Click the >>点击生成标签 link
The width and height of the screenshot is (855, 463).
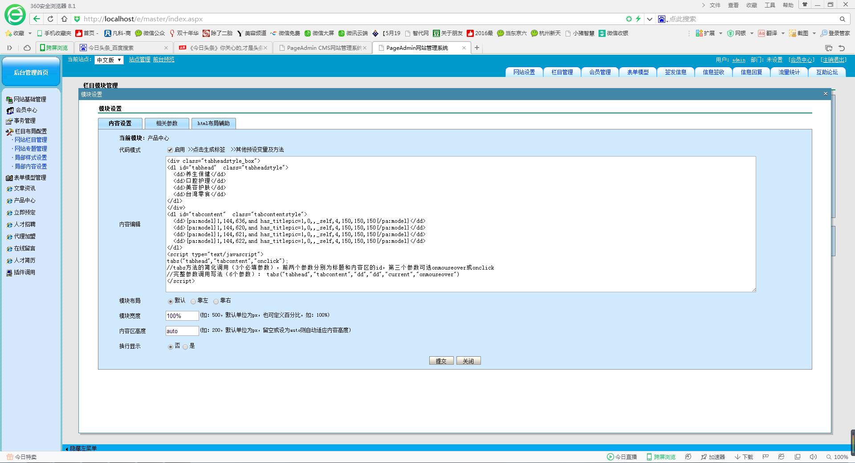206,149
